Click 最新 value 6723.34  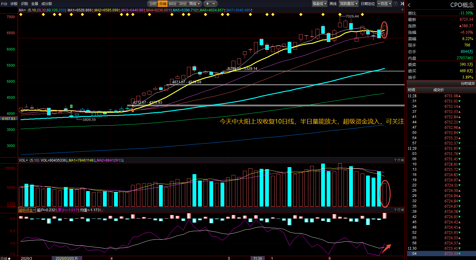click(x=466, y=19)
